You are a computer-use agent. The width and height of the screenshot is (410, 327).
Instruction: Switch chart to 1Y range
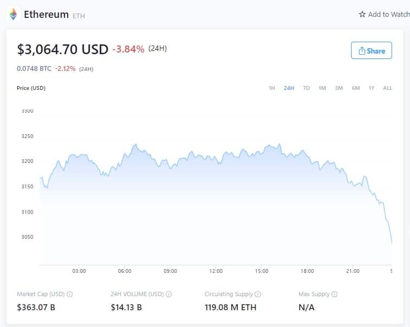pos(372,88)
